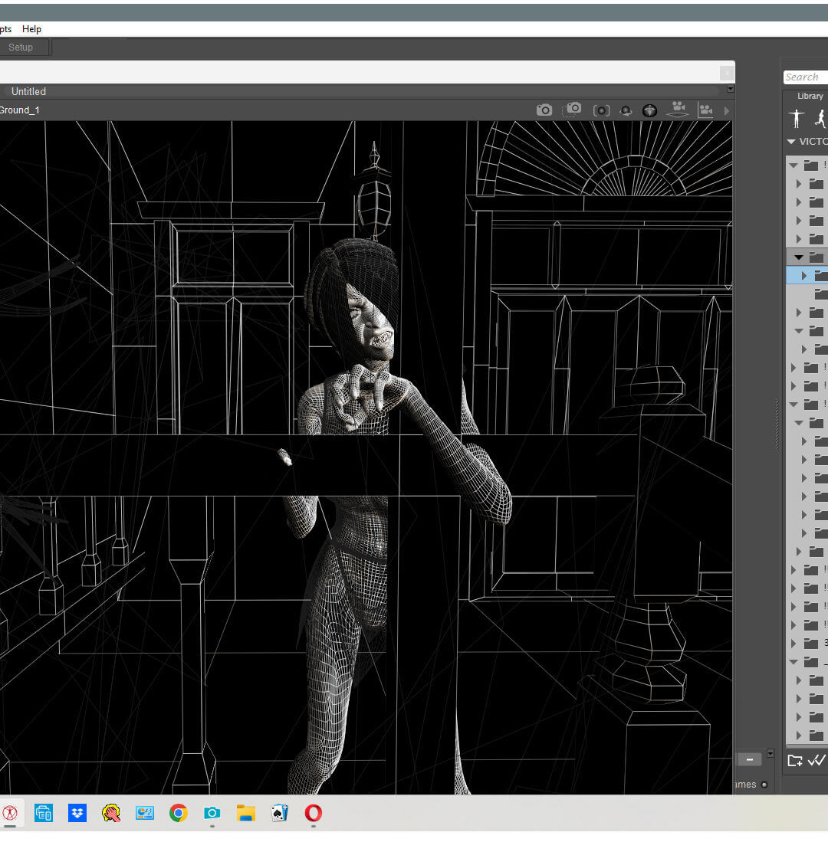Click the Area Render dashed-box camera icon
The width and height of the screenshot is (828, 852).
point(572,110)
